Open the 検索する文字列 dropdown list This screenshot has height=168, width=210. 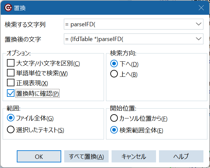click(x=198, y=24)
